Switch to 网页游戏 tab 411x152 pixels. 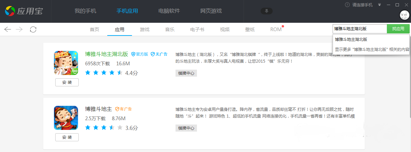tap(211, 11)
